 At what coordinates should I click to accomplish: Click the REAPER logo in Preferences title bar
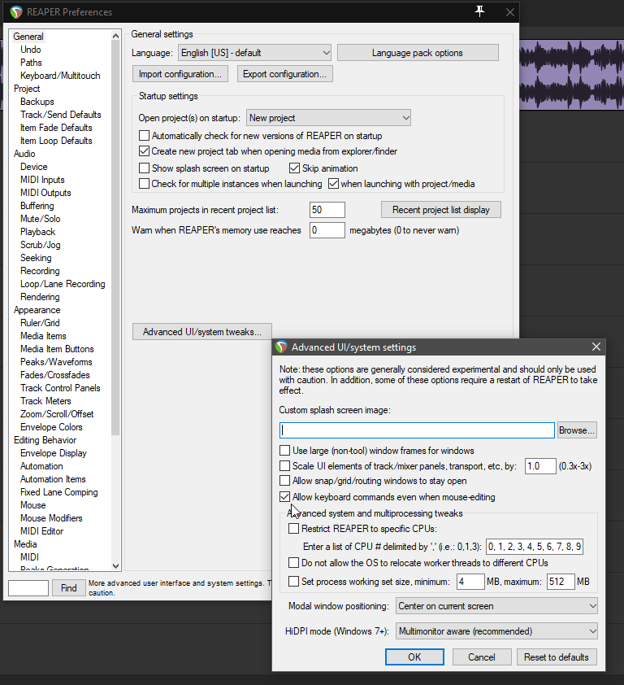coord(16,12)
